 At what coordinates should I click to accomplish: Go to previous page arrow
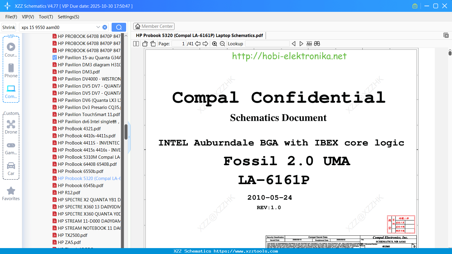[x=198, y=44]
